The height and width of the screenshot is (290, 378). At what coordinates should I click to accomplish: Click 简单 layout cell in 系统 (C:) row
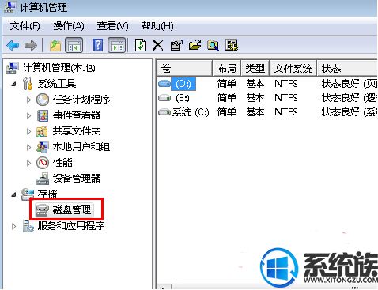[227, 112]
